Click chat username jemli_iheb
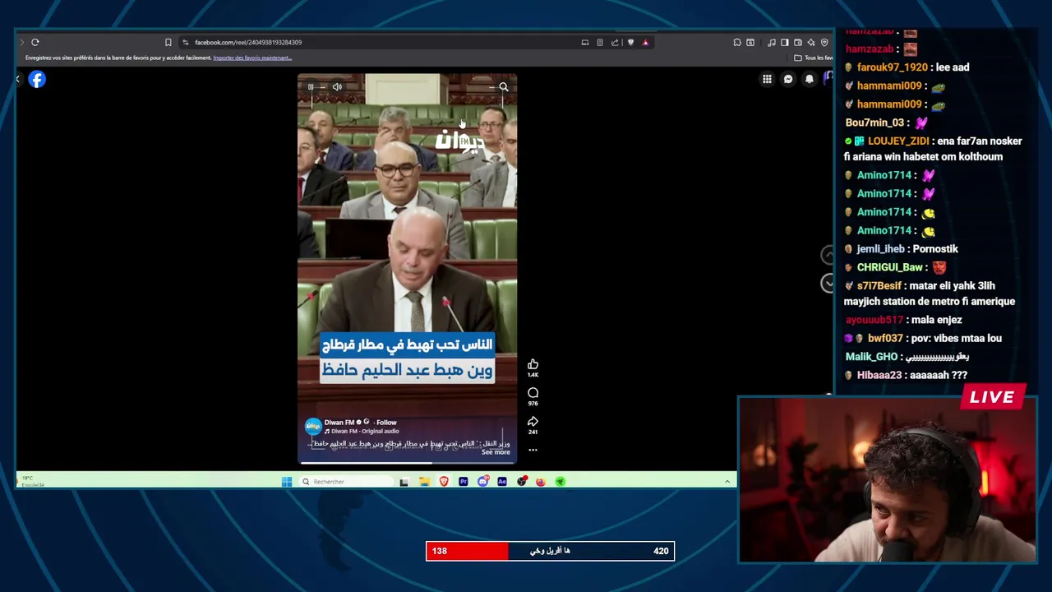1052x592 pixels. tap(880, 249)
